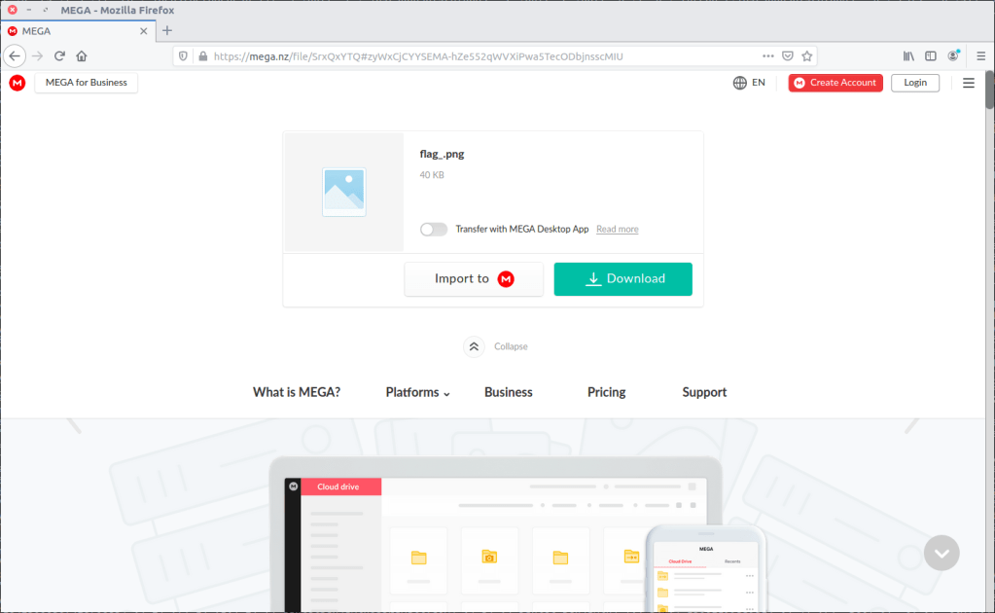
Task: Select the Pricing menu item
Action: (606, 392)
